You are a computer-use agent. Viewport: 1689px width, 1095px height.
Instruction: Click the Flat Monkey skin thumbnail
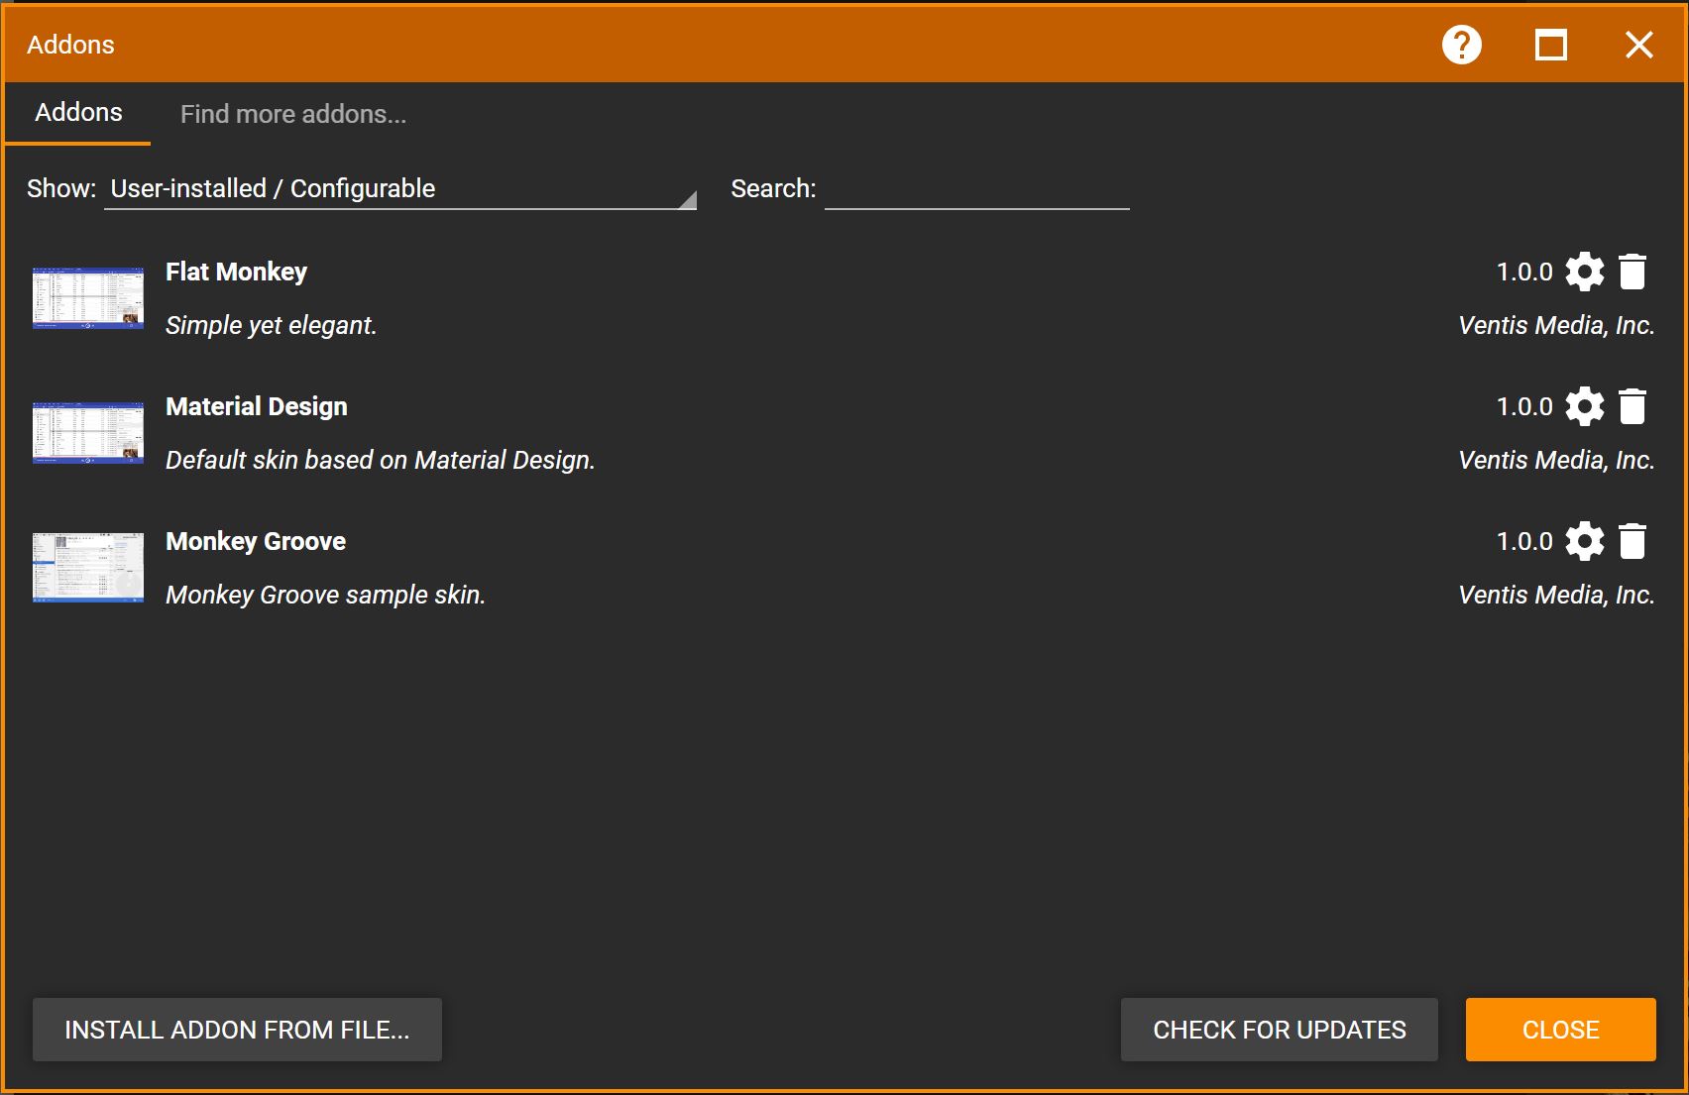pos(88,297)
